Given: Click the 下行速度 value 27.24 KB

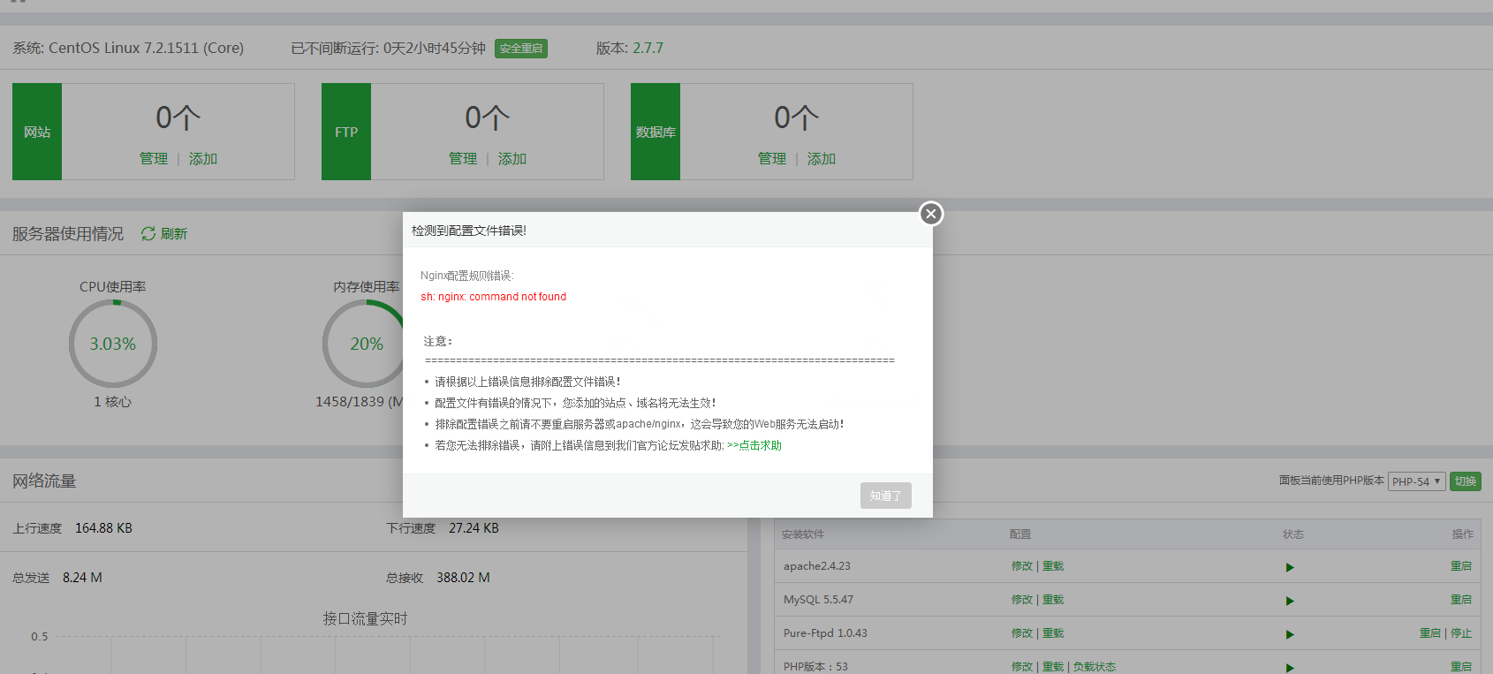Looking at the screenshot, I should 474,528.
